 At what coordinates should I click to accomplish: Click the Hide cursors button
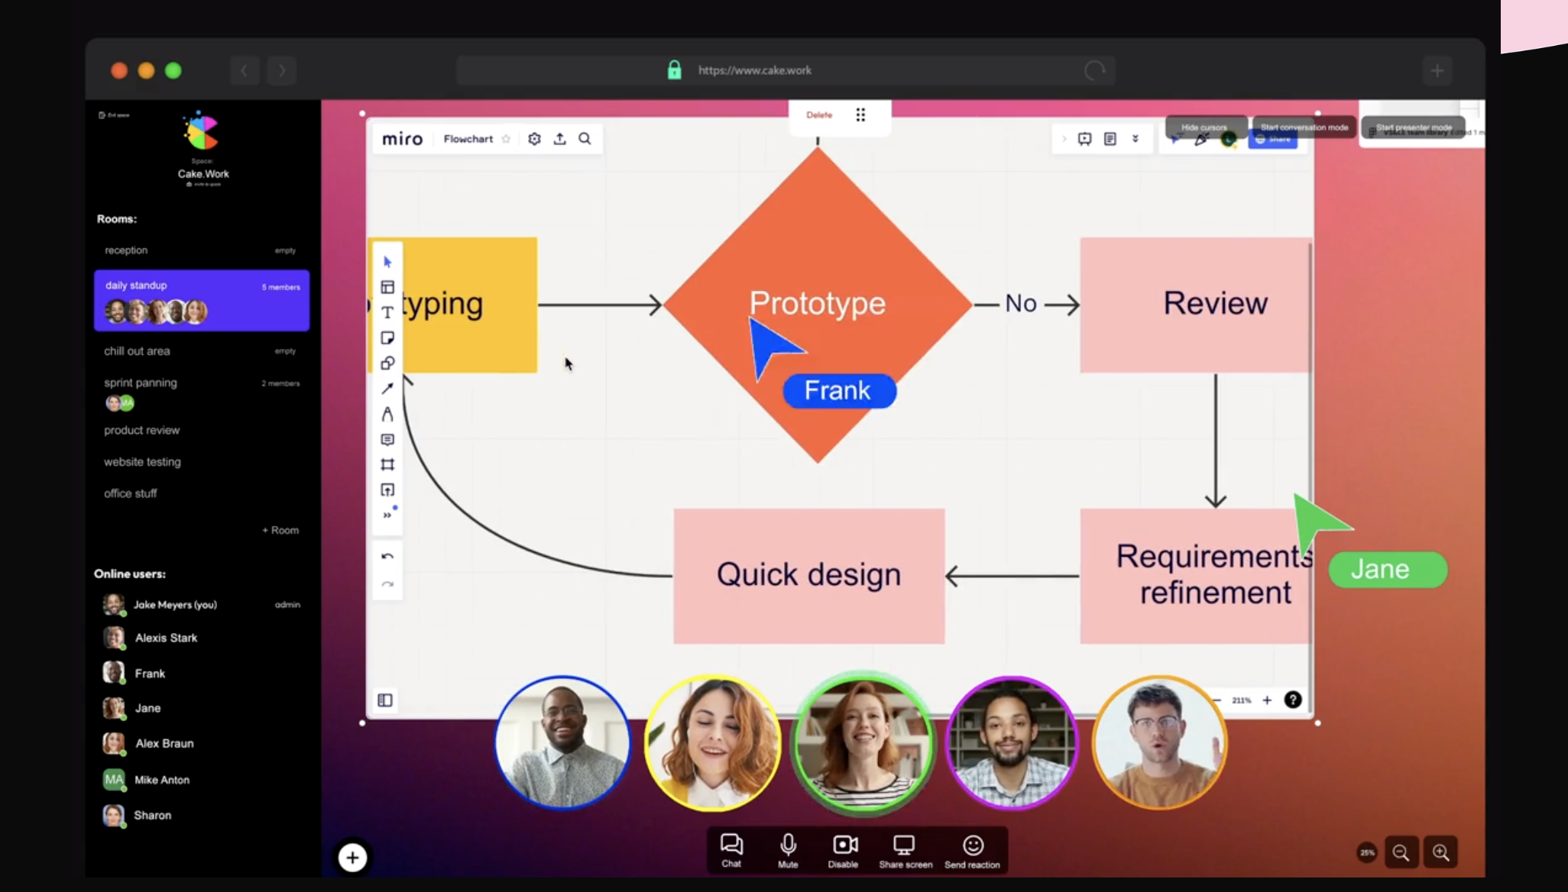(1204, 128)
